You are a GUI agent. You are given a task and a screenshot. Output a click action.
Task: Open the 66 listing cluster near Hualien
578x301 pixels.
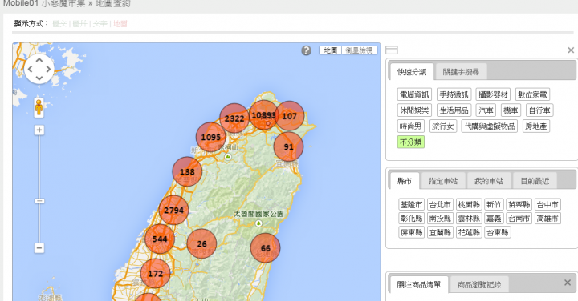(x=265, y=248)
